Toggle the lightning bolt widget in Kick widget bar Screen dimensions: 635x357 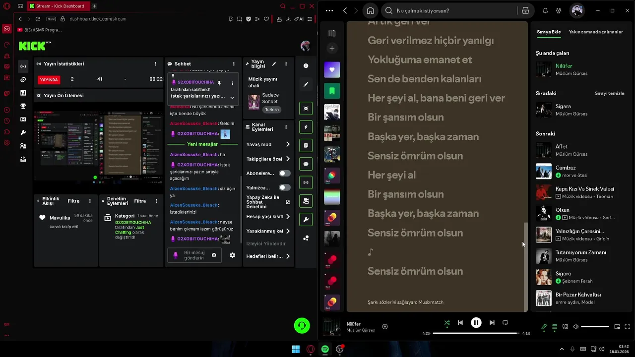point(306,127)
